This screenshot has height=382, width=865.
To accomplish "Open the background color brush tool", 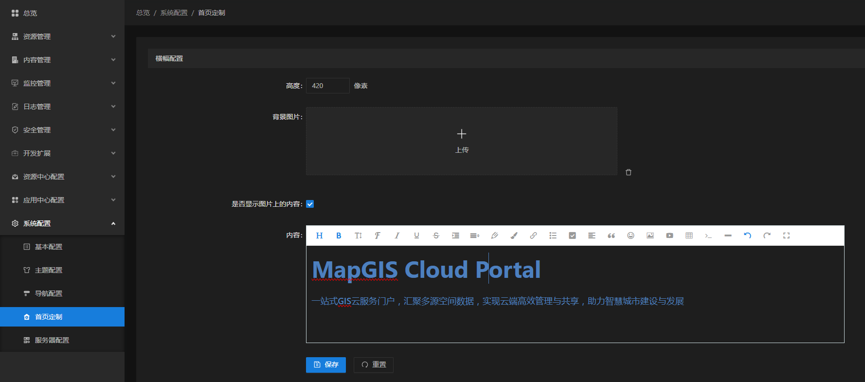I will [514, 236].
